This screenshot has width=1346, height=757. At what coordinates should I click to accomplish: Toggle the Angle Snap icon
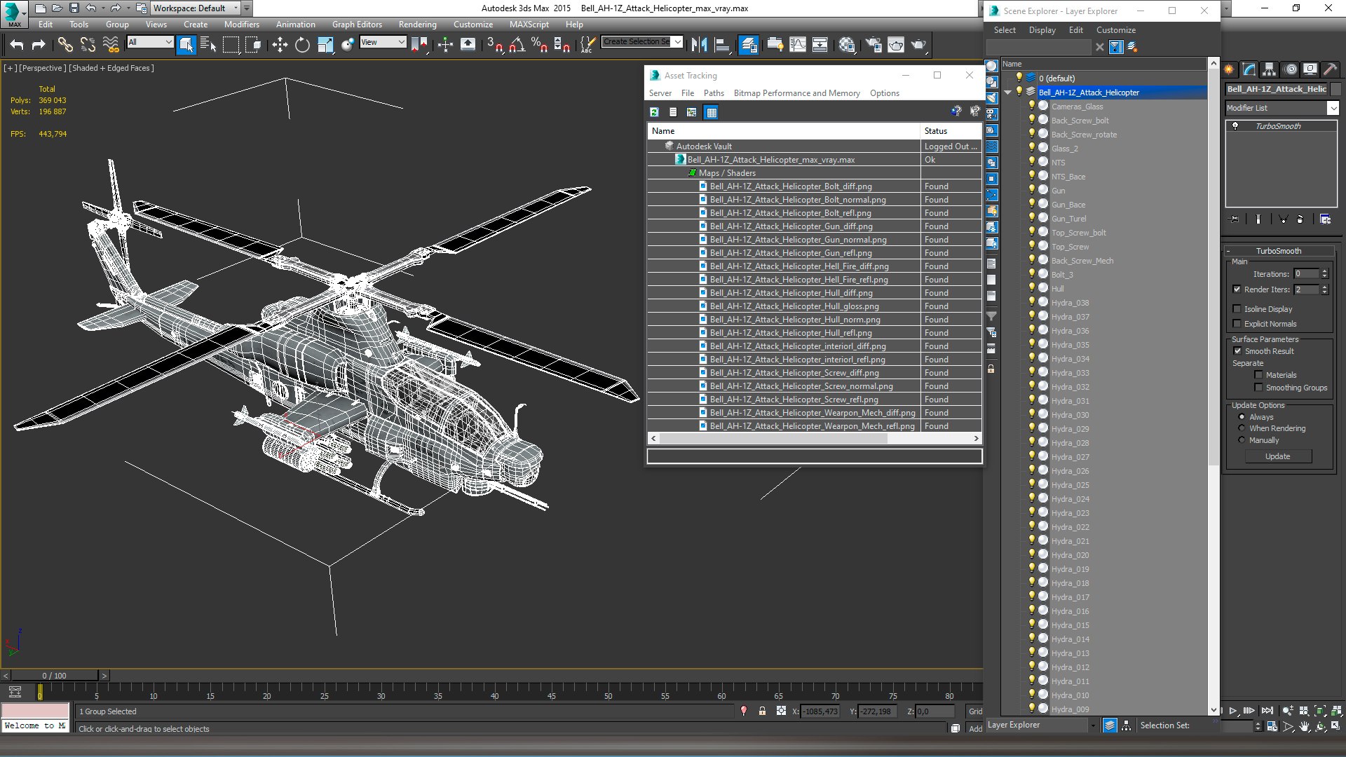[x=517, y=45]
